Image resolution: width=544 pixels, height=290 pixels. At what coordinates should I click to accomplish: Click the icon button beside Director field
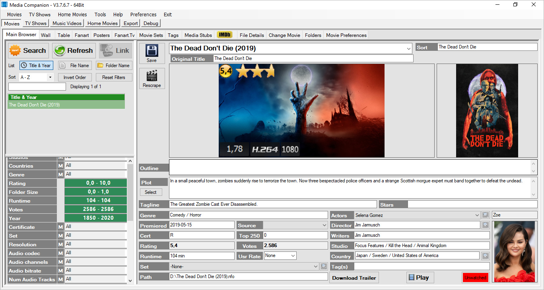(486, 225)
